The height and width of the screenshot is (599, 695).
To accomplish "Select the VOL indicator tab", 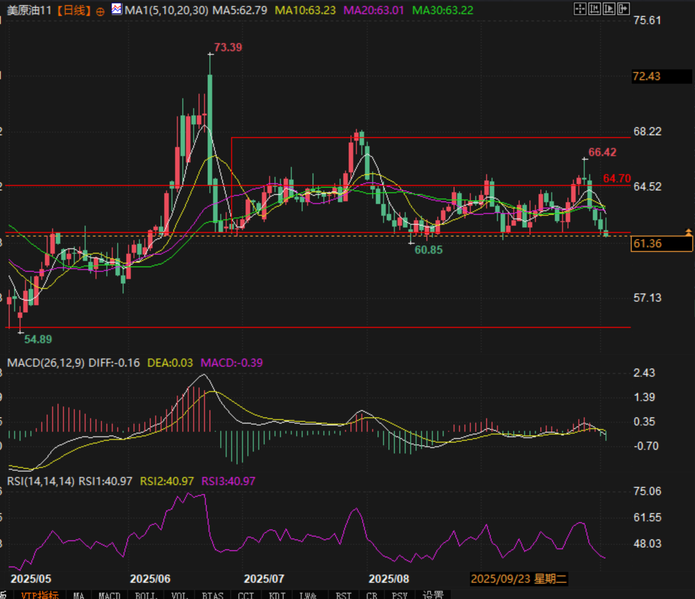I will tap(179, 595).
